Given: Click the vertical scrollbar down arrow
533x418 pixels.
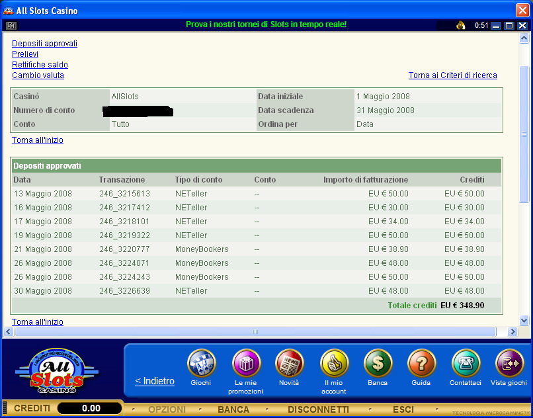Looking at the screenshot, I should pyautogui.click(x=524, y=320).
